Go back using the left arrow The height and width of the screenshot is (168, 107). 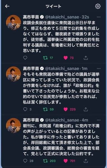7,6
